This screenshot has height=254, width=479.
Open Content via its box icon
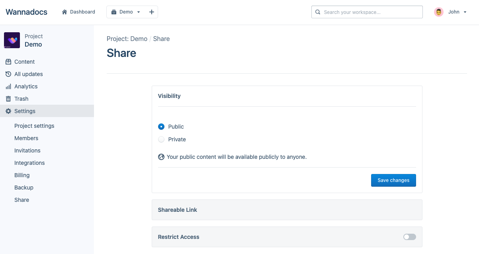click(8, 62)
